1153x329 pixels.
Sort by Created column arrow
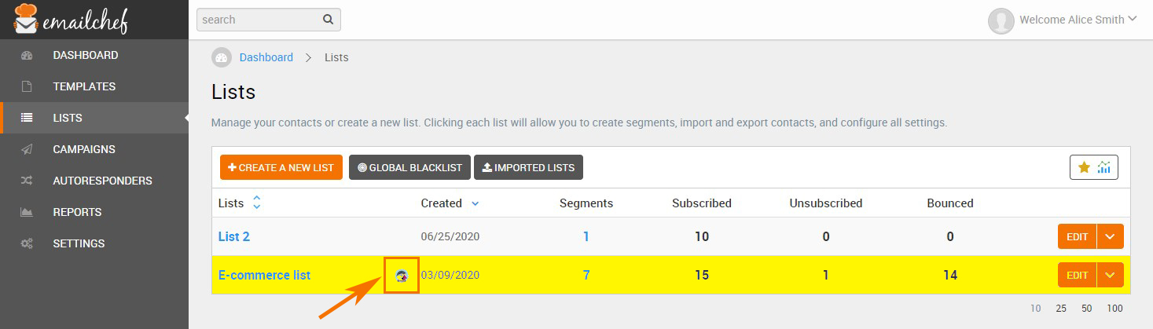tap(475, 203)
